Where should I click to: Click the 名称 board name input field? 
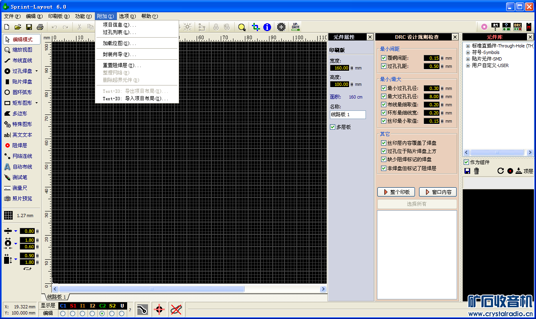348,115
